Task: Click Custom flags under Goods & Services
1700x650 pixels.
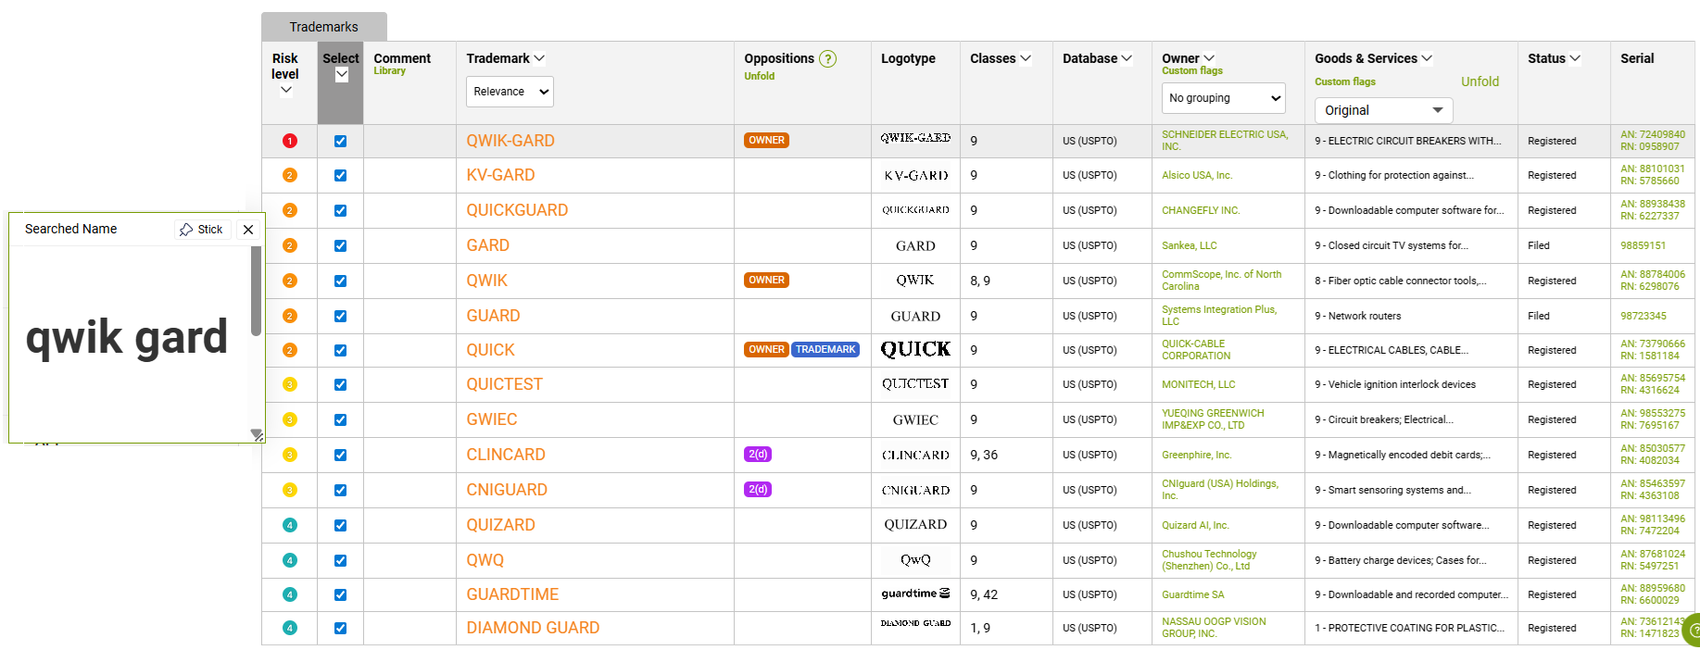Action: 1344,81
